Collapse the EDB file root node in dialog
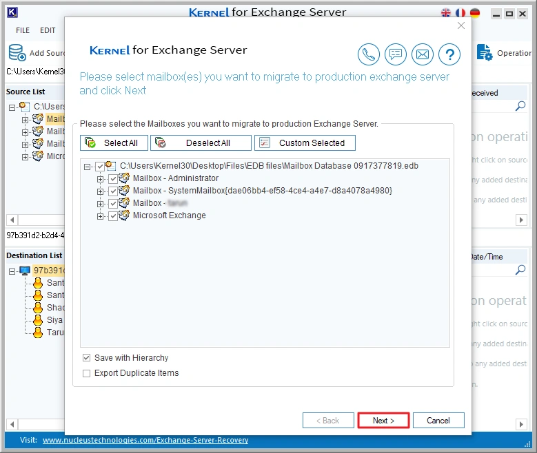The height and width of the screenshot is (453, 537). [x=87, y=167]
